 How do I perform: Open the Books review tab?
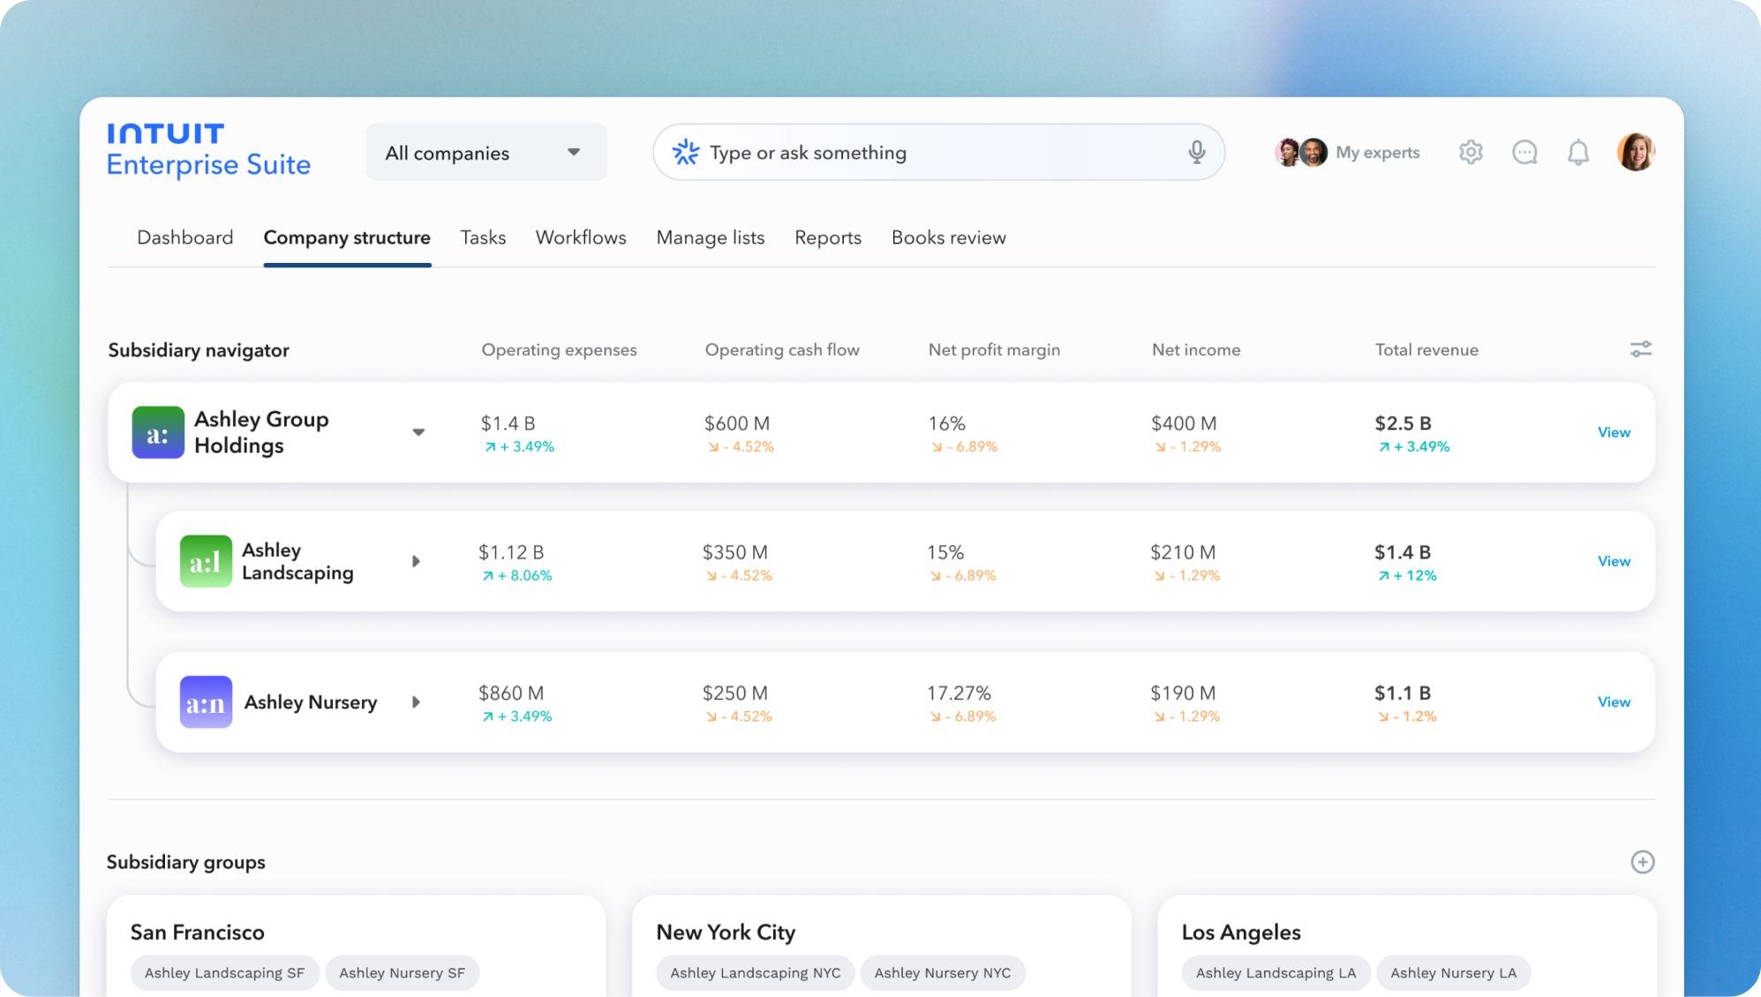click(948, 237)
